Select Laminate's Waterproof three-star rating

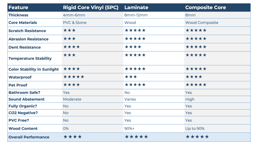(131, 77)
